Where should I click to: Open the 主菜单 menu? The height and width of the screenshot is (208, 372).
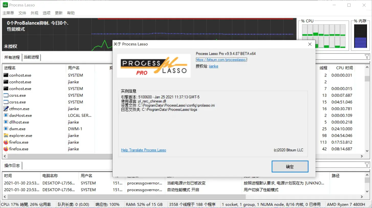click(8, 13)
